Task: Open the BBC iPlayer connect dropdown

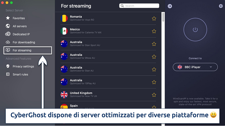Action: pos(195,67)
